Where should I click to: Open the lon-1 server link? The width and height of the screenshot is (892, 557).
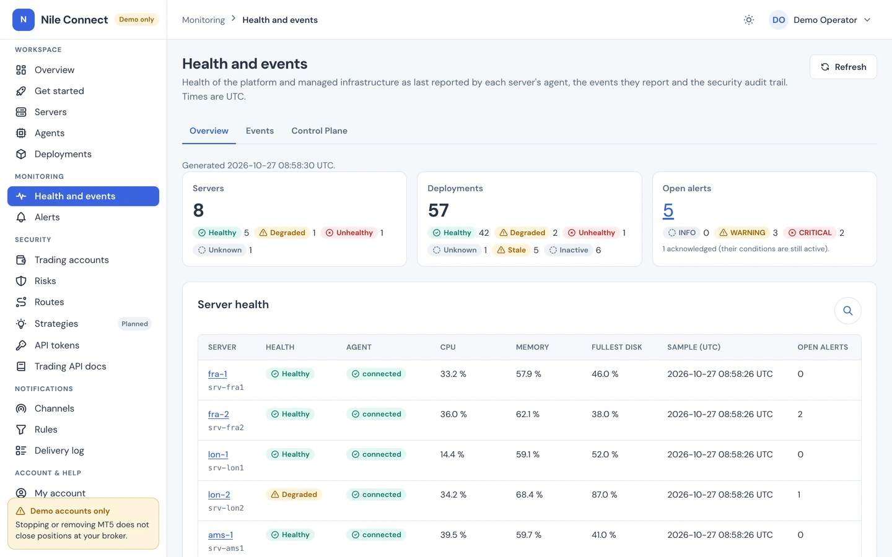(x=218, y=454)
